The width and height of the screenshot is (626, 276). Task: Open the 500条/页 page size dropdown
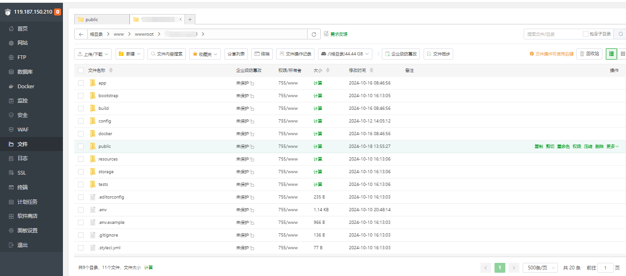click(x=540, y=268)
